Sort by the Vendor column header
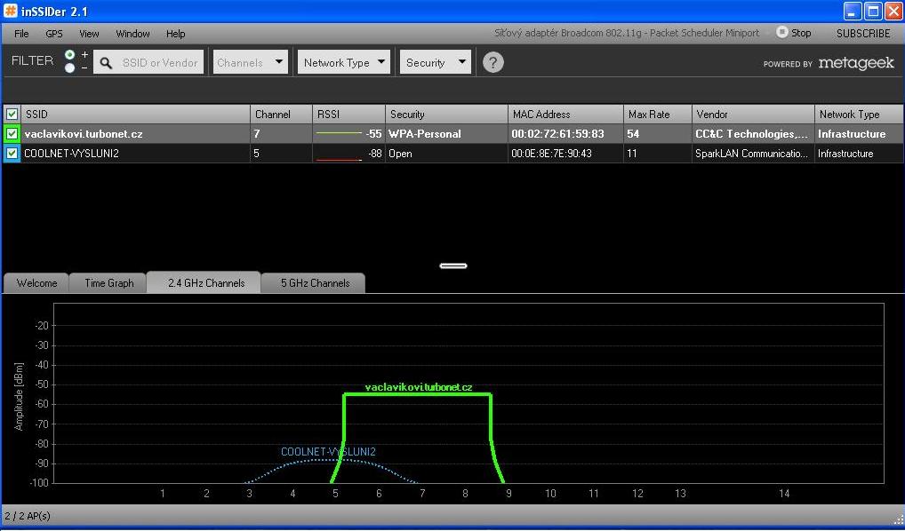The height and width of the screenshot is (531, 905). tap(753, 115)
